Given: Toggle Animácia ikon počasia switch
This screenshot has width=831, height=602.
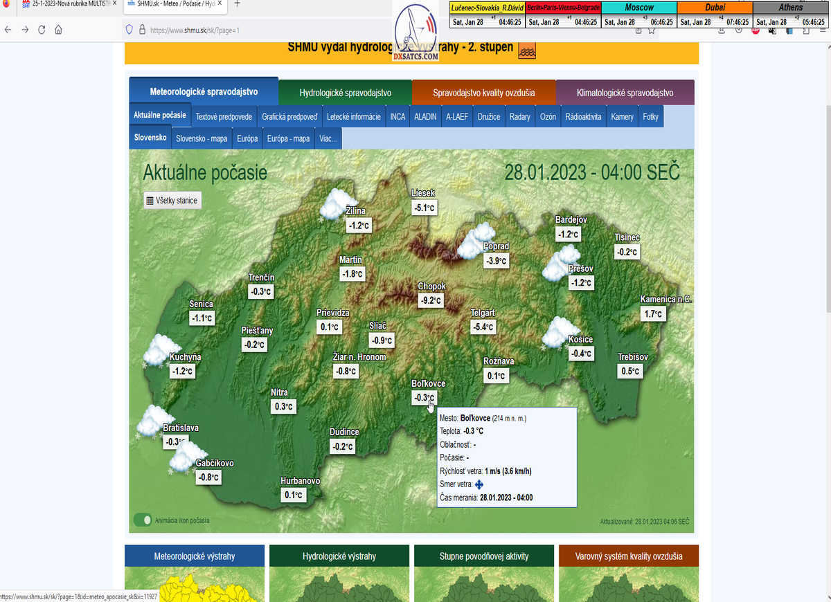Looking at the screenshot, I should pyautogui.click(x=143, y=520).
